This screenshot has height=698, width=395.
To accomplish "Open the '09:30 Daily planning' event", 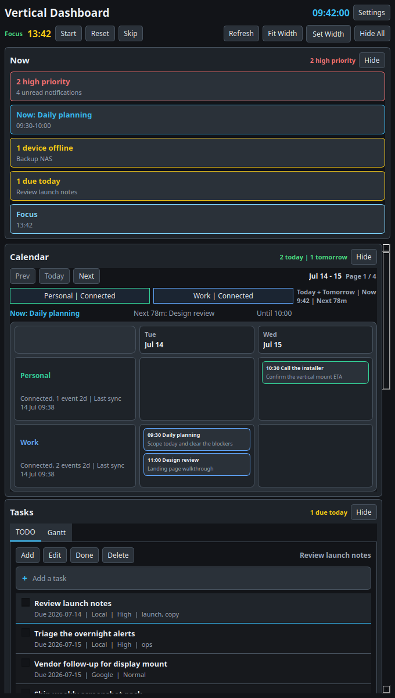I will (x=197, y=439).
